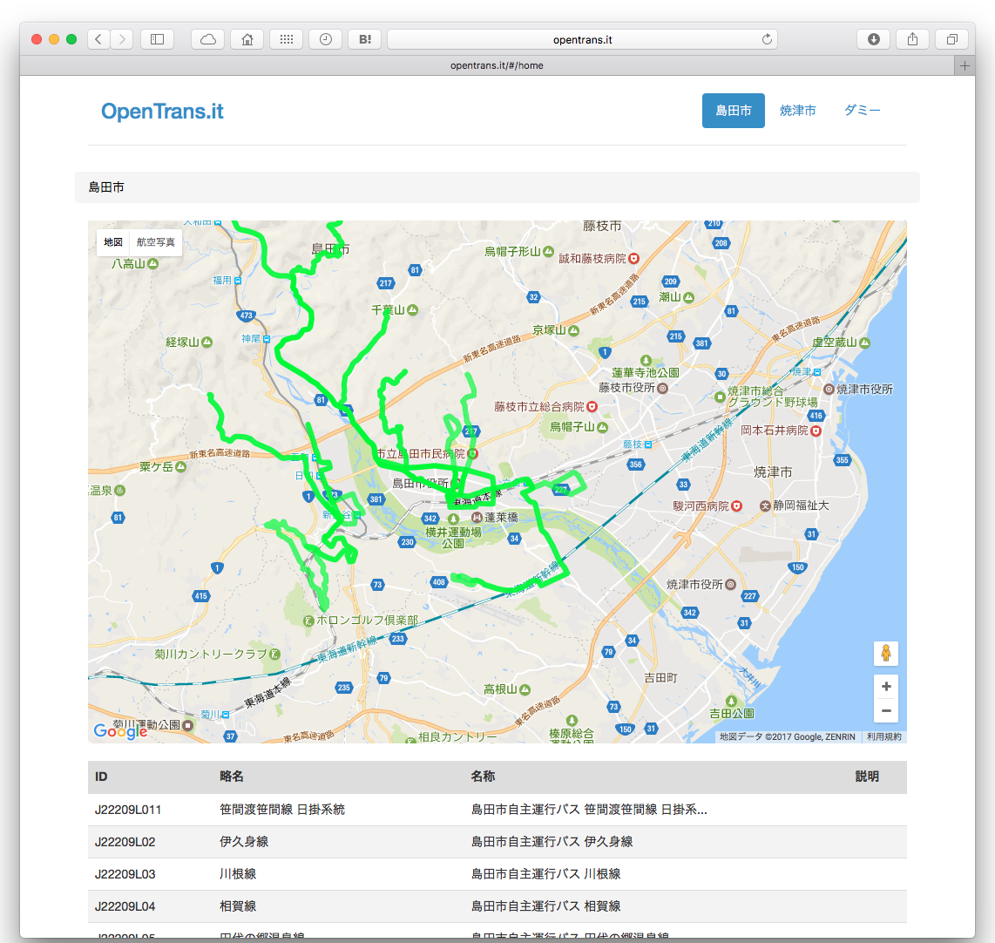
Task: Click the 高根山 mountain marker
Action: (525, 689)
